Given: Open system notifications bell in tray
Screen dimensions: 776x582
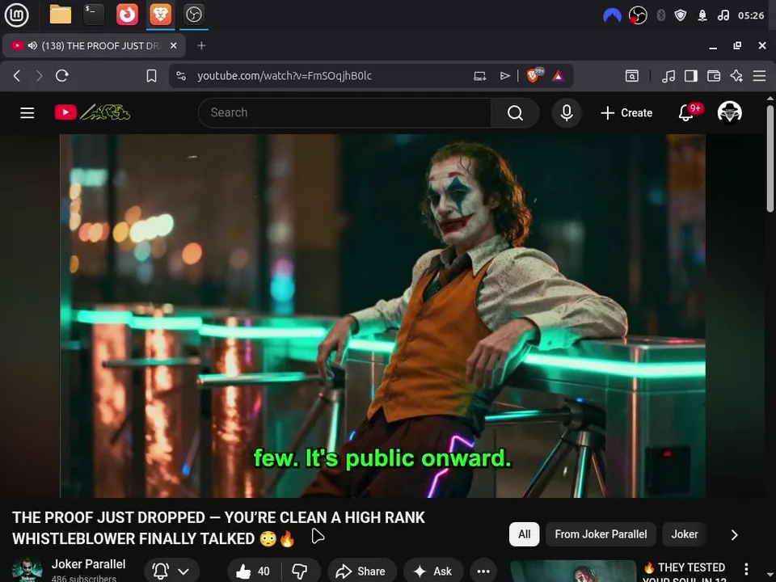Looking at the screenshot, I should [x=702, y=15].
